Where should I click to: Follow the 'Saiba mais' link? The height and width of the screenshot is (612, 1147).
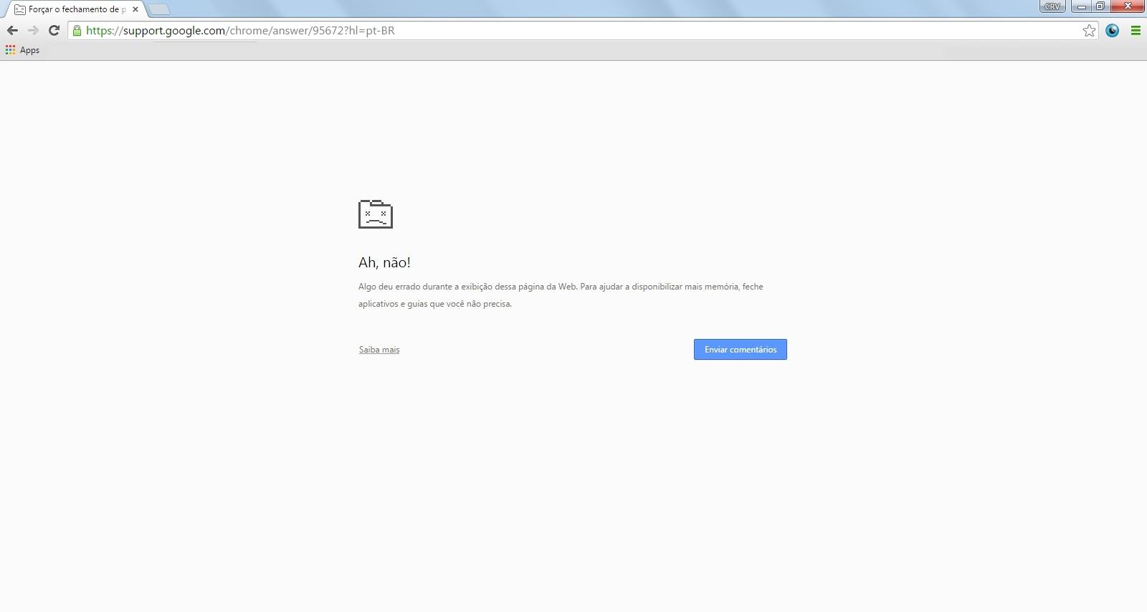379,350
